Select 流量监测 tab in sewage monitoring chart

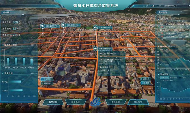[x=165, y=77]
